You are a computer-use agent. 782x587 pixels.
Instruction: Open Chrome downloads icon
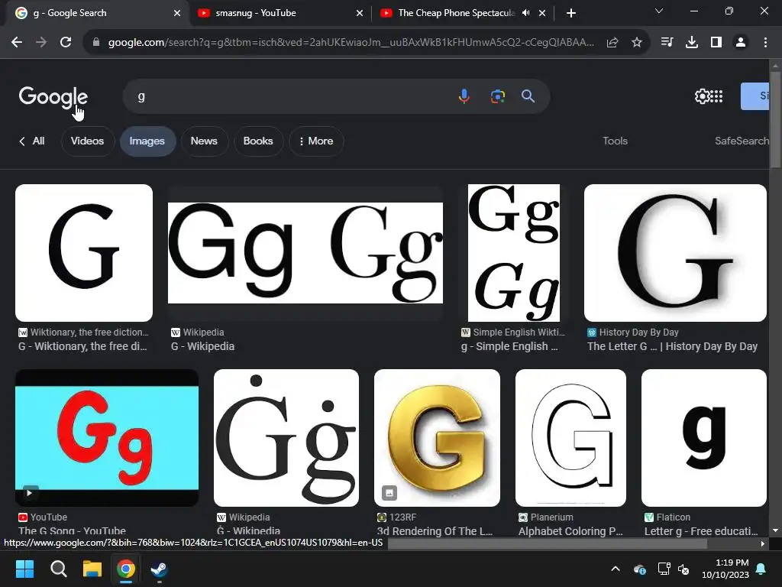pyautogui.click(x=692, y=43)
